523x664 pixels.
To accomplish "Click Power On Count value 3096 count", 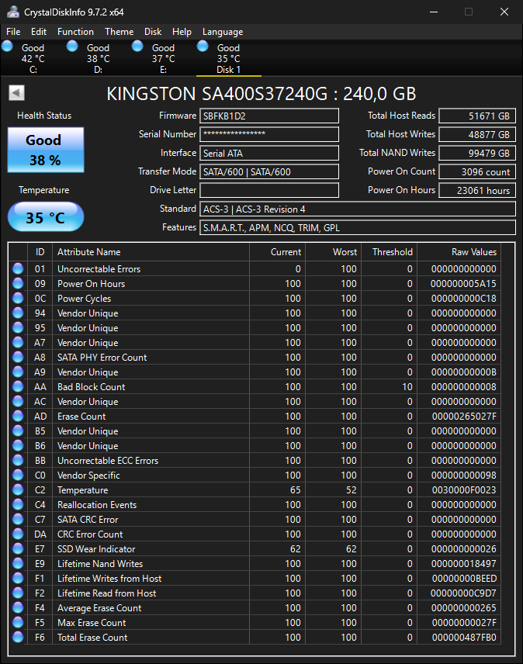I will (x=477, y=171).
